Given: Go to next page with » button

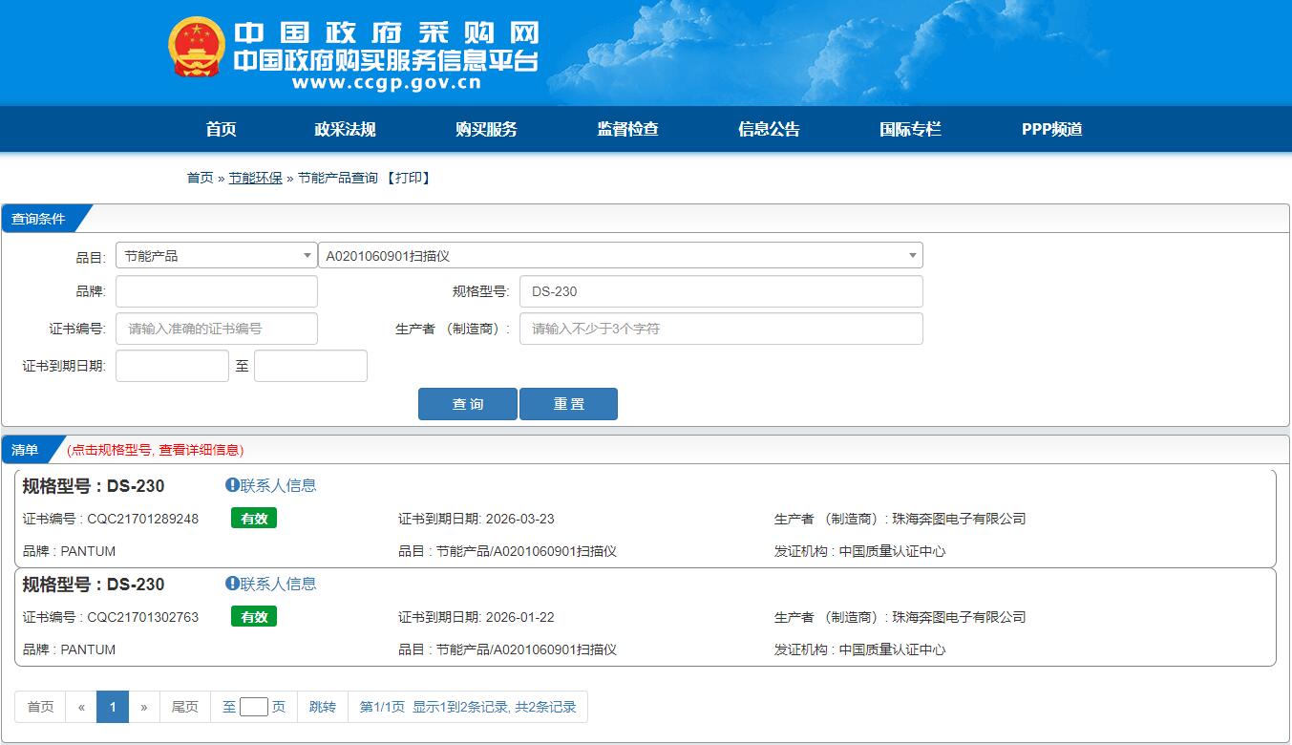Looking at the screenshot, I should pos(144,708).
